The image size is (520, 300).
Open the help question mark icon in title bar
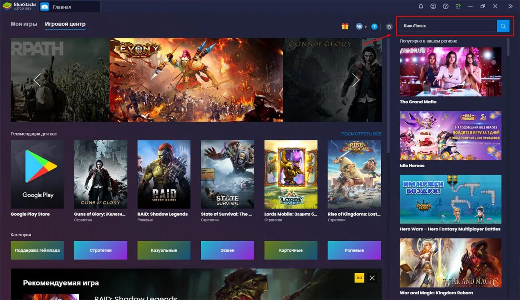point(446,6)
